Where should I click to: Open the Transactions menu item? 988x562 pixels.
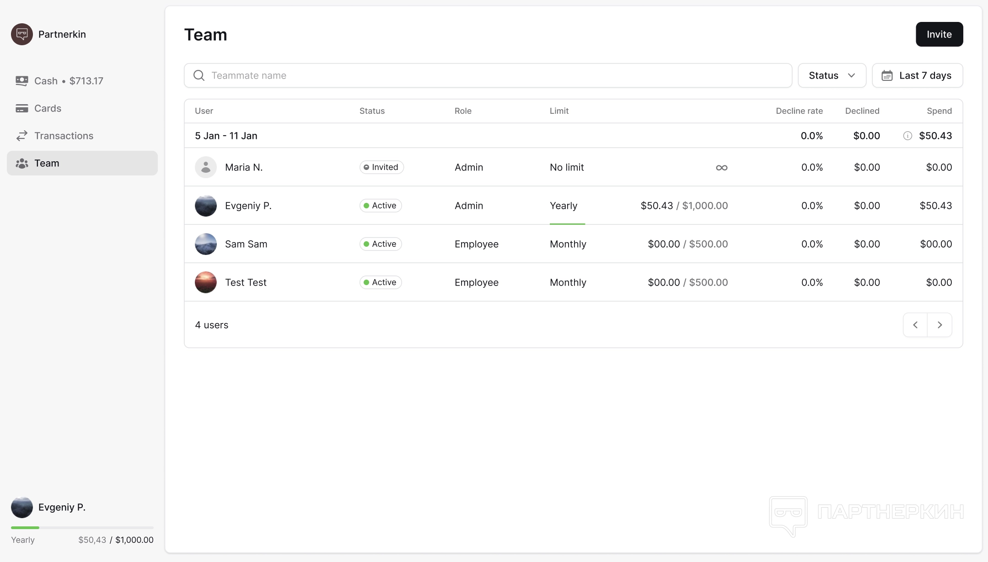64,136
